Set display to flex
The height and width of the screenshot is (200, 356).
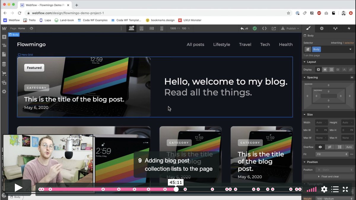(x=325, y=69)
